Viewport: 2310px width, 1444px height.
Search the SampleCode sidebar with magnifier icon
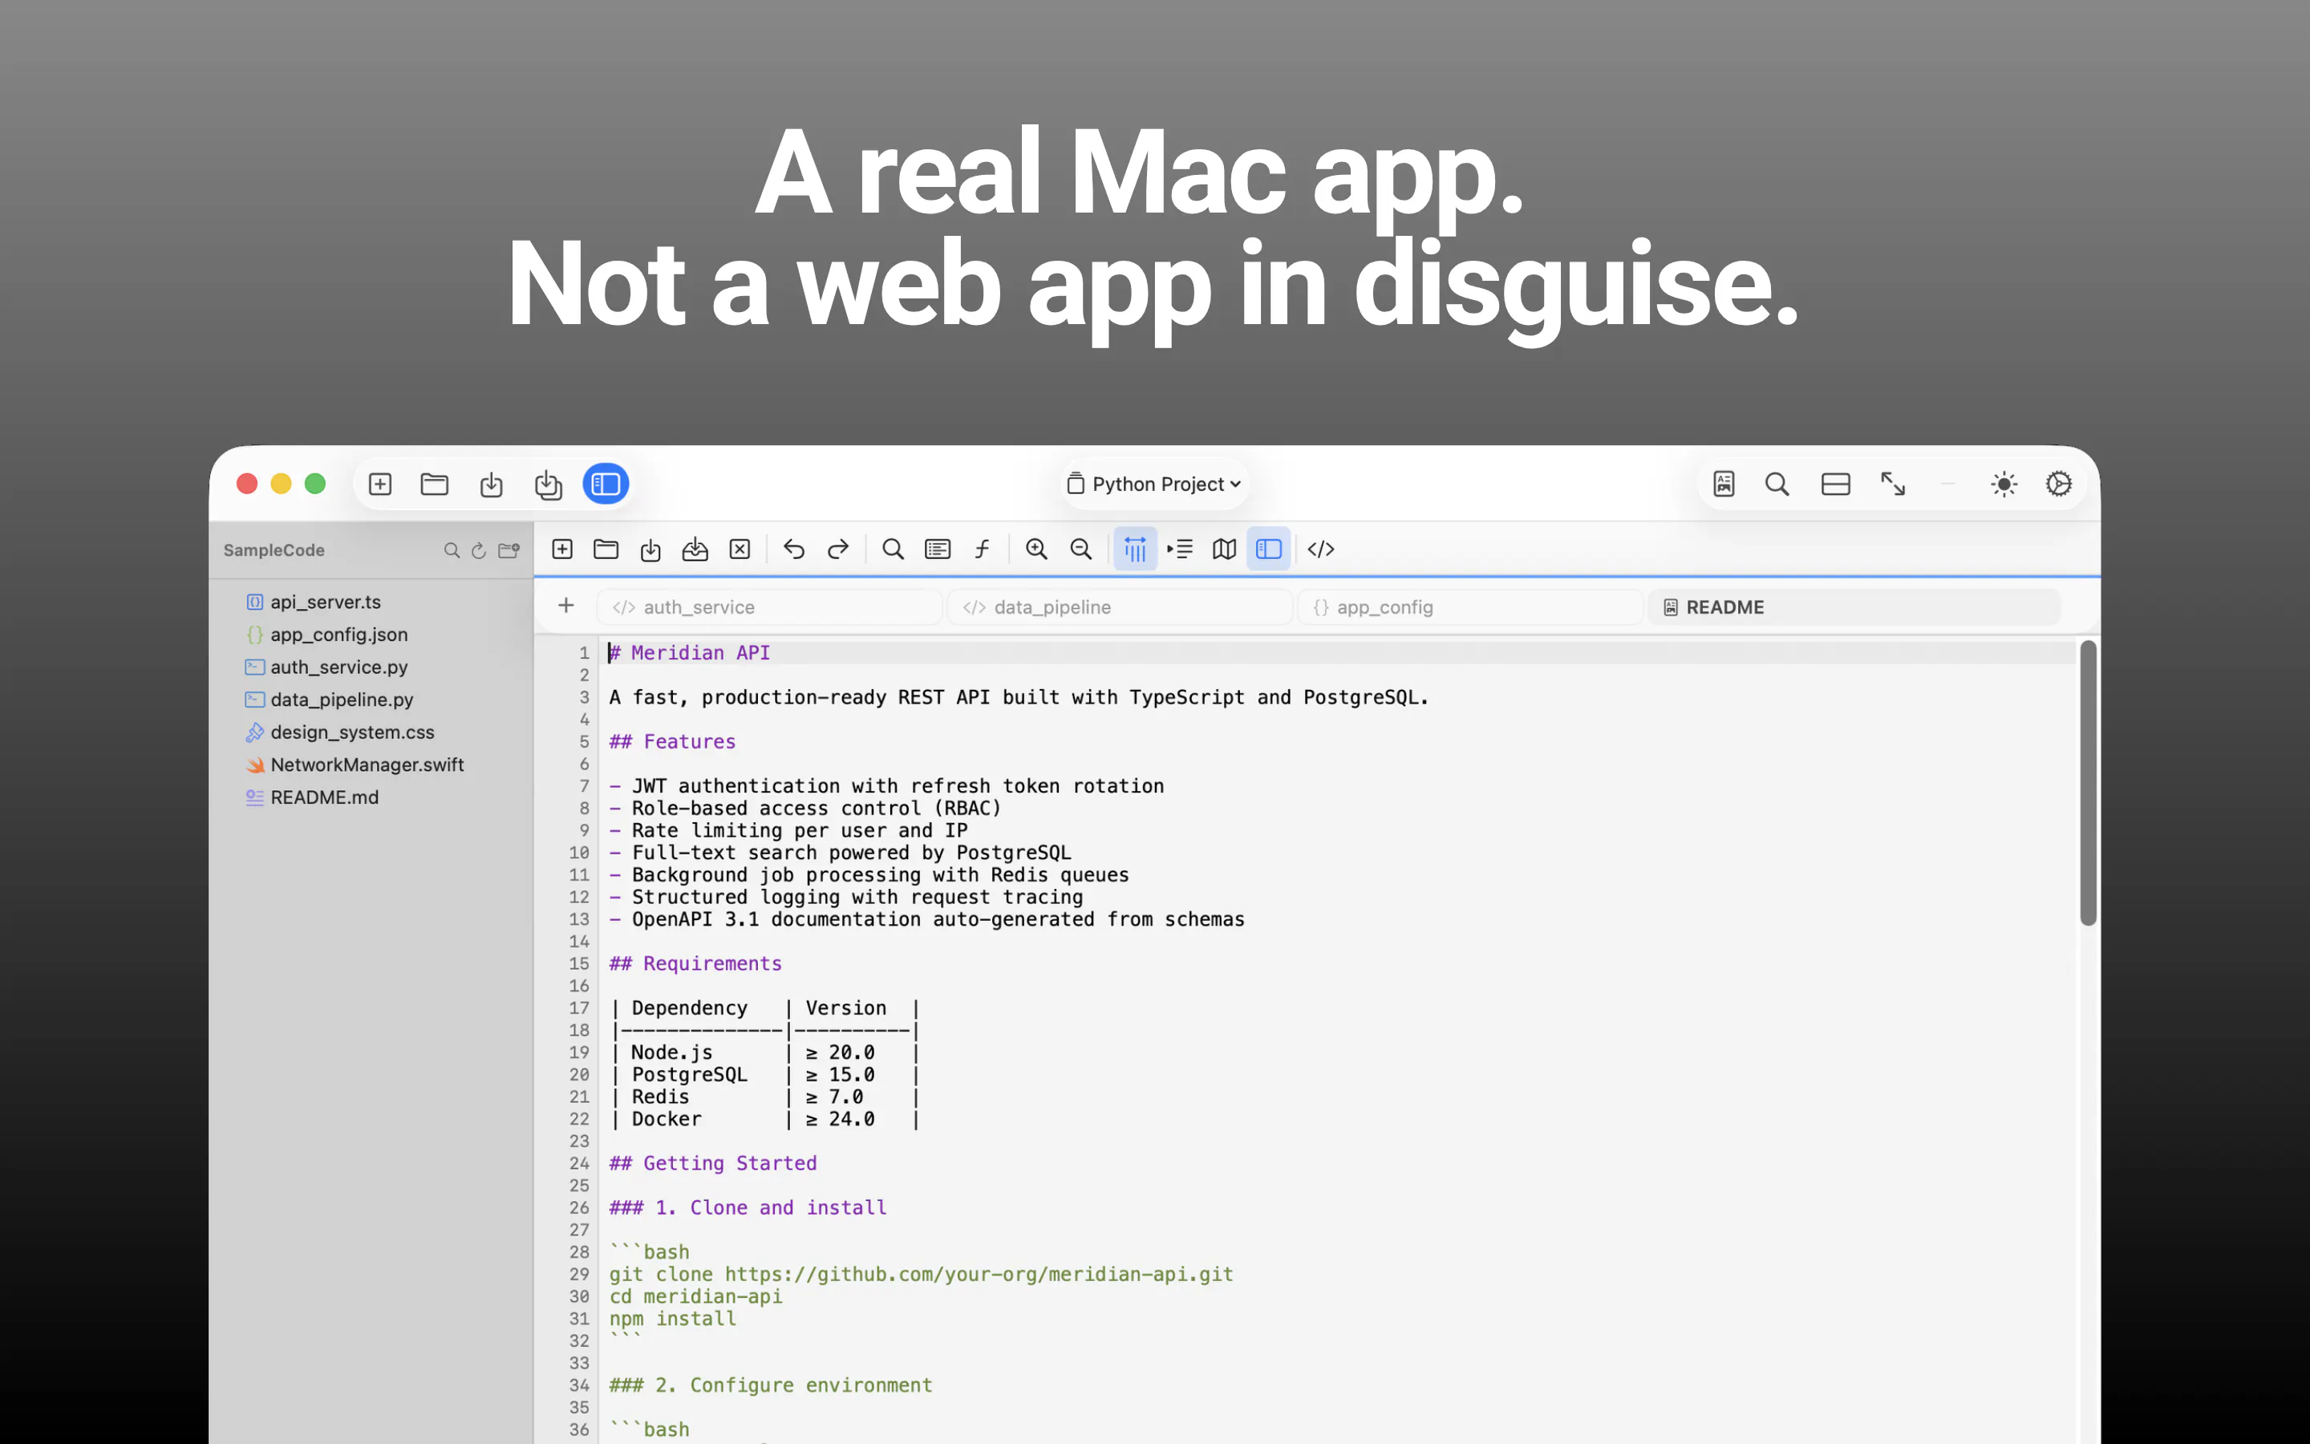point(452,550)
